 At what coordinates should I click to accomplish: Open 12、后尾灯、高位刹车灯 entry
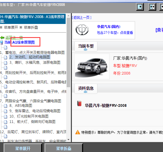pyautogui.click(x=33, y=132)
